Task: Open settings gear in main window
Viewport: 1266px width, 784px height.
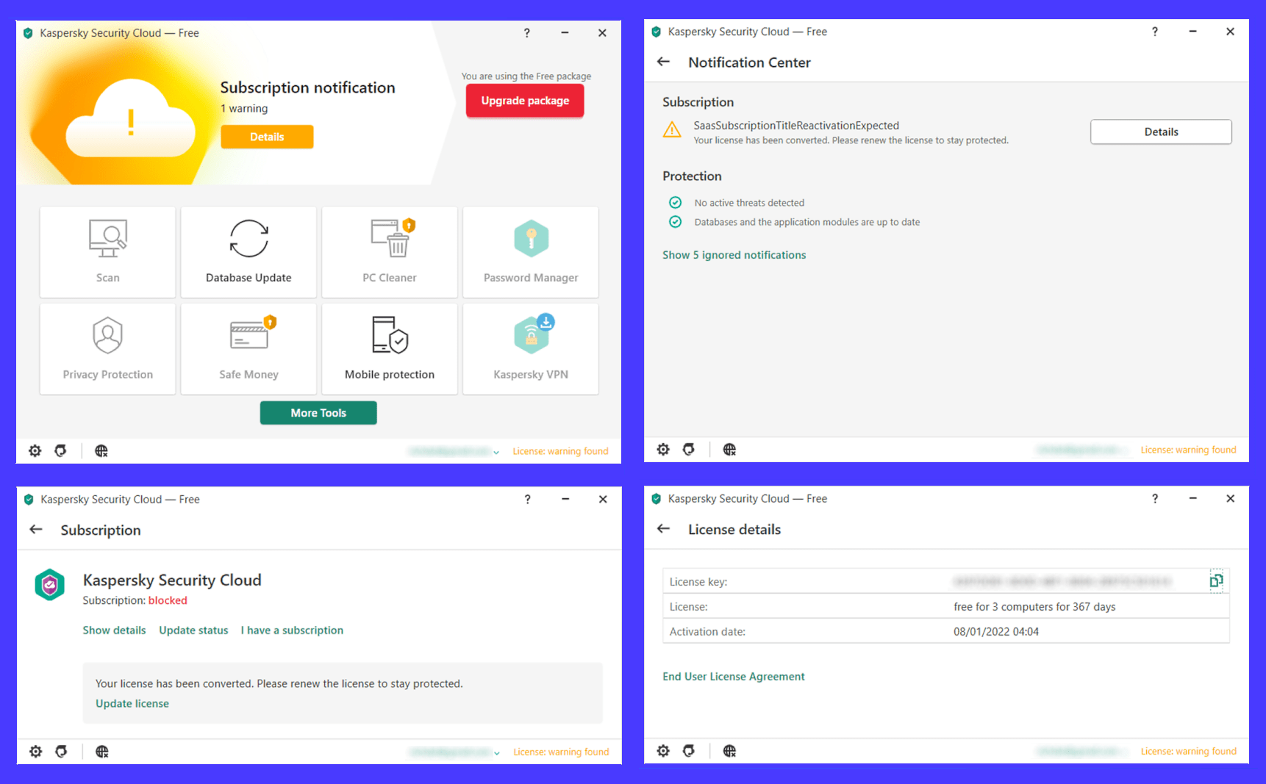Action: 35,450
